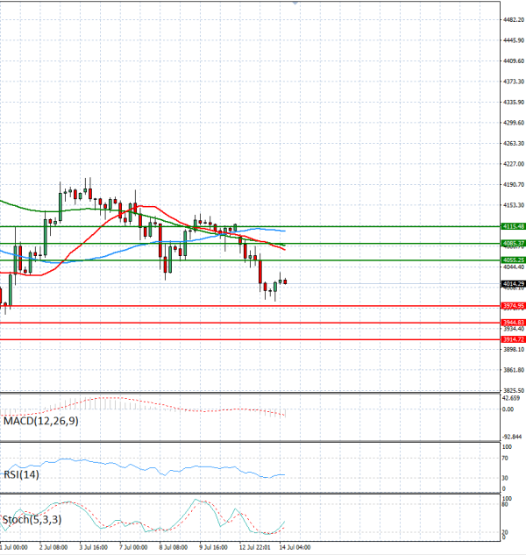Click the 3944.83 red support label
The image size is (526, 555).
tap(514, 323)
